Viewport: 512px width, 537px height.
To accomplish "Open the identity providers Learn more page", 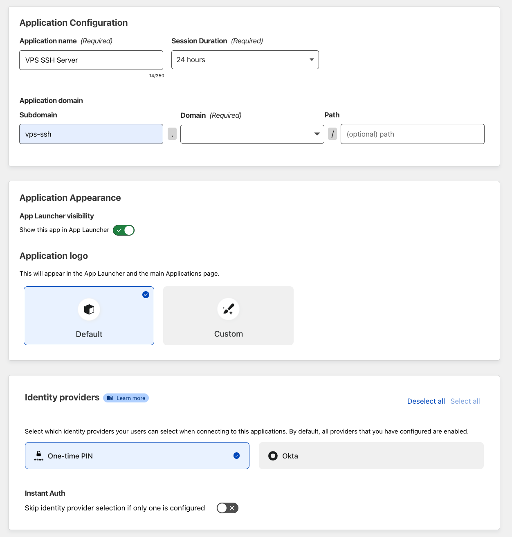I will coord(126,398).
